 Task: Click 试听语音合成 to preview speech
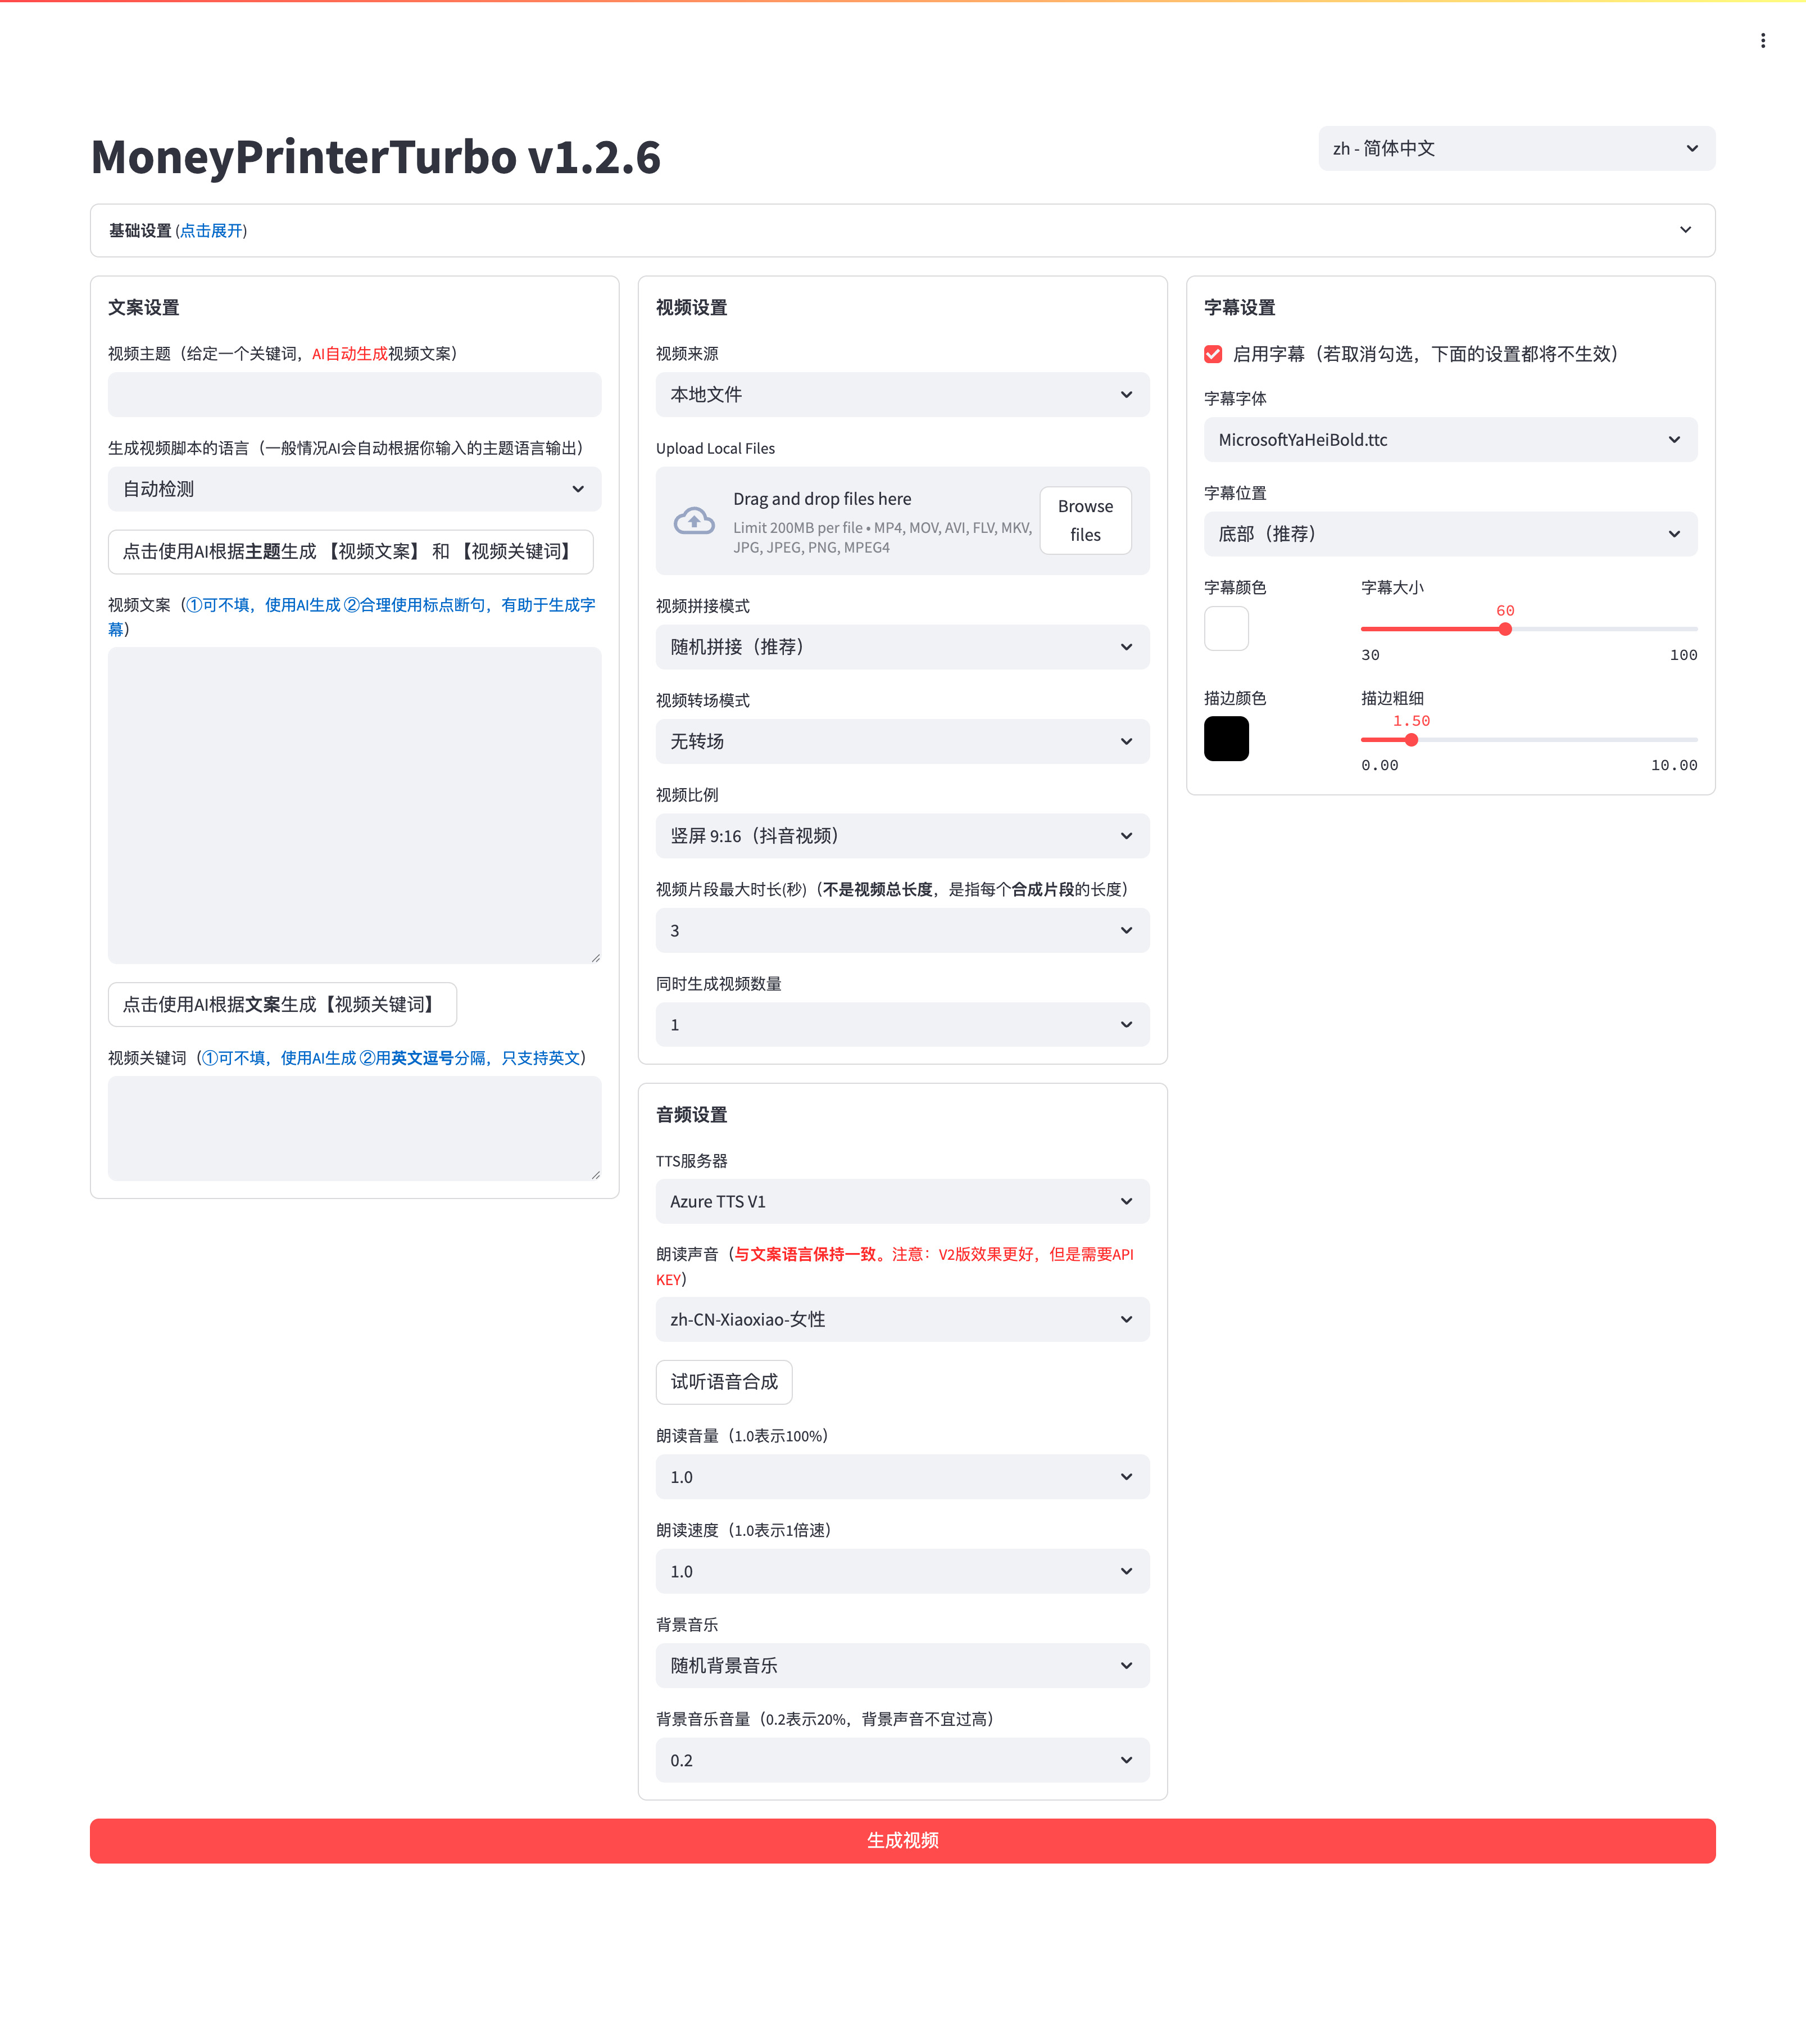724,1382
